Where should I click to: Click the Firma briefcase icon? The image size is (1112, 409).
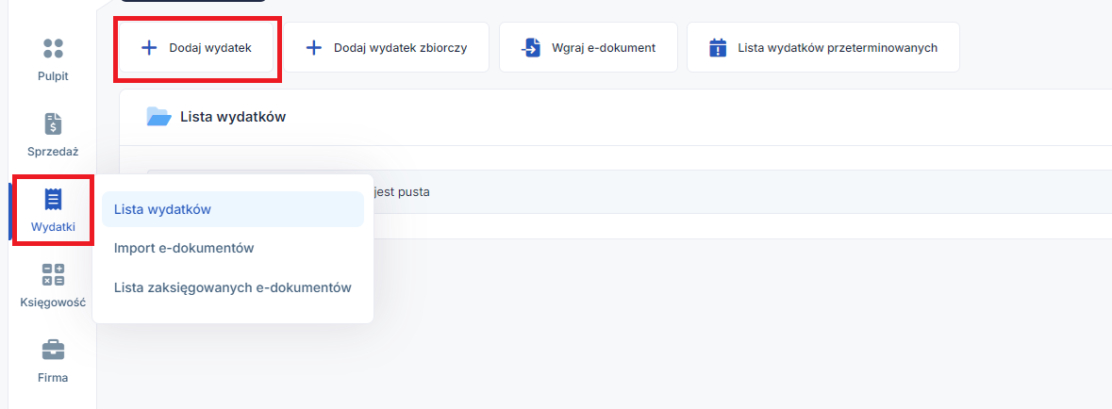(x=53, y=351)
